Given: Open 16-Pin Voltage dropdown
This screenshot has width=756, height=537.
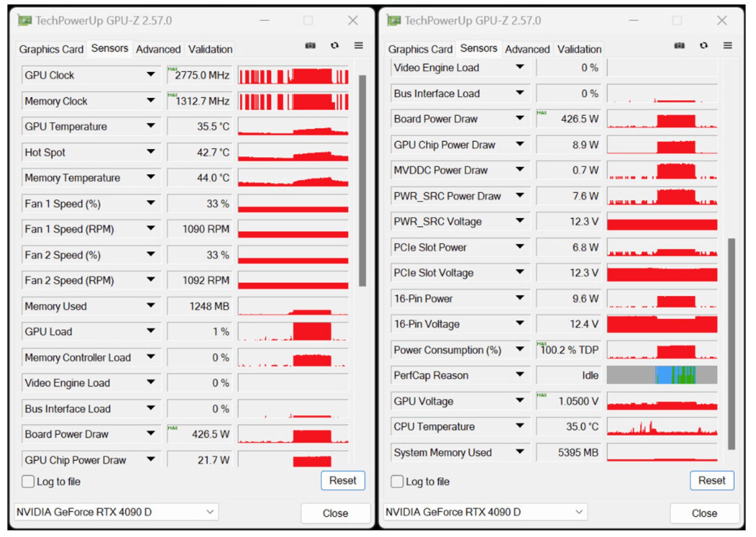Looking at the screenshot, I should [520, 323].
